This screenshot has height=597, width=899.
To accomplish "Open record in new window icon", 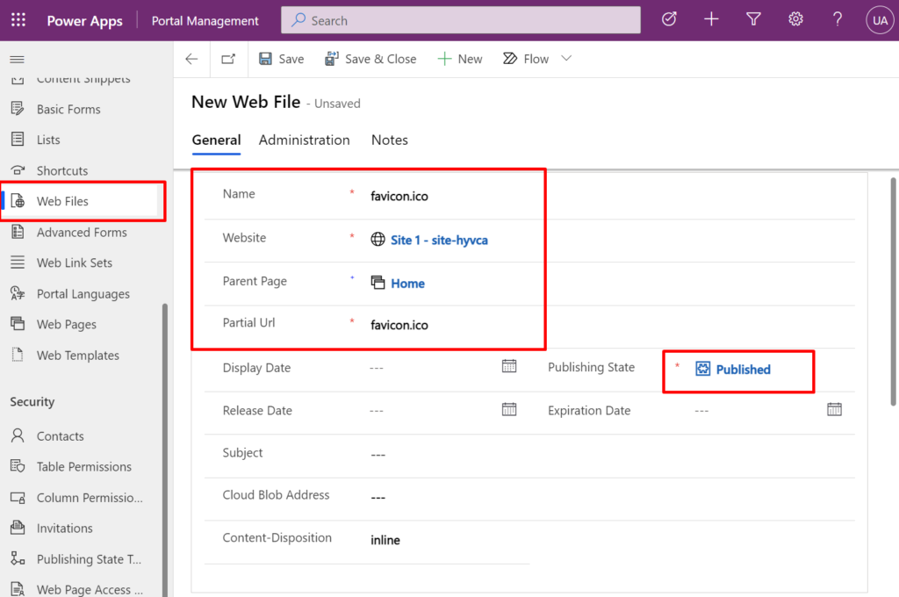I will (228, 59).
